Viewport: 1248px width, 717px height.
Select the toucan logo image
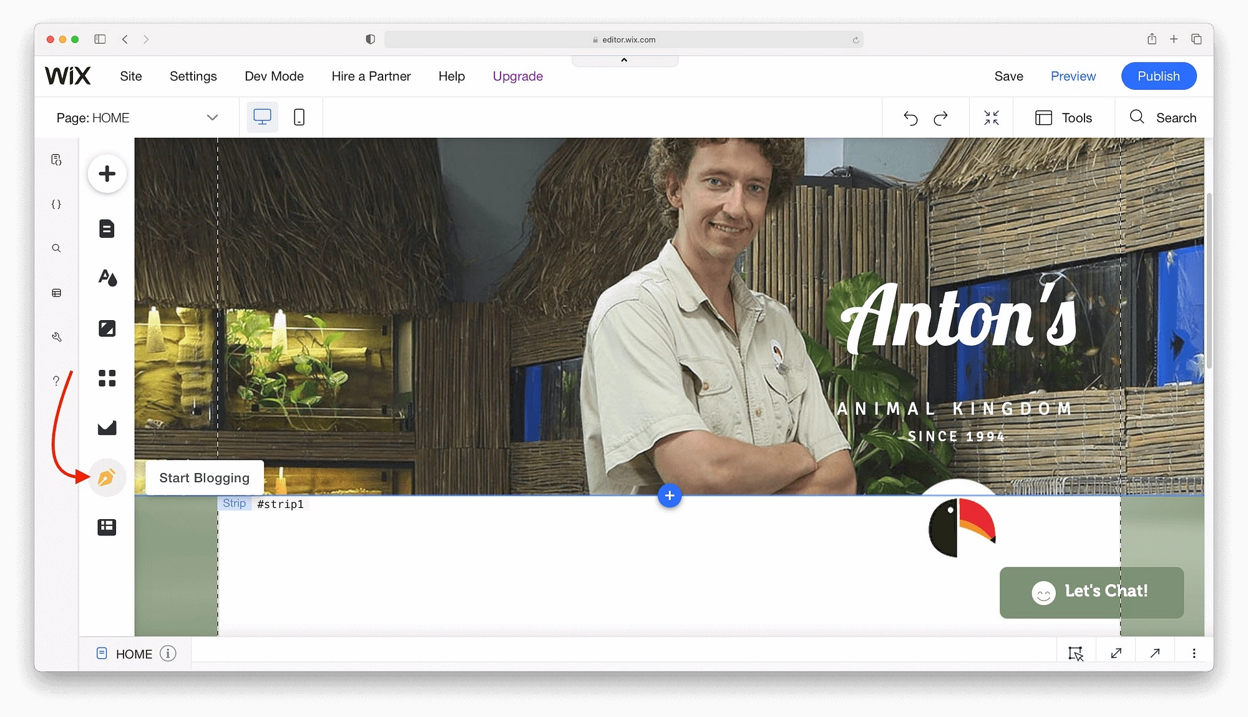[x=962, y=528]
